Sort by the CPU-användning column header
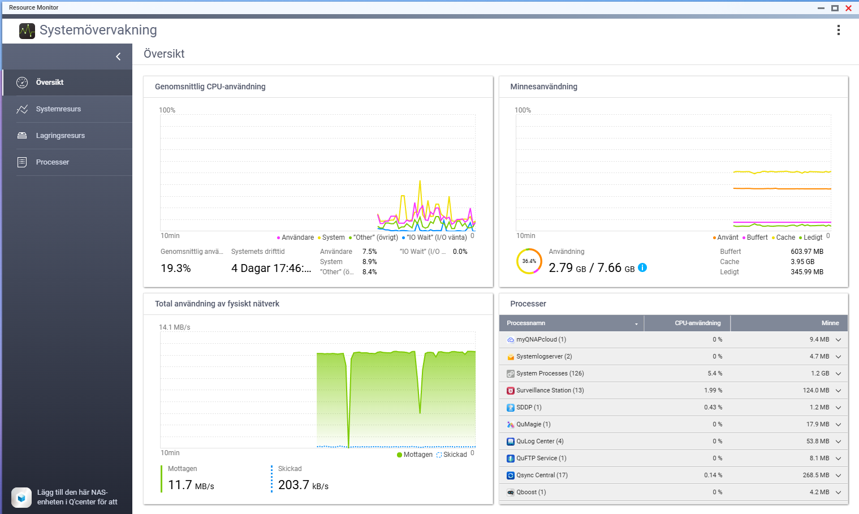 point(697,323)
